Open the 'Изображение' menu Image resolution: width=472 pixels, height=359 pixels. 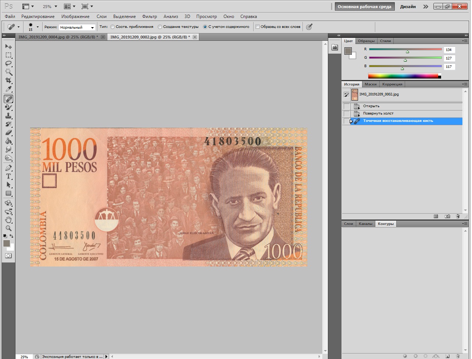(x=75, y=17)
